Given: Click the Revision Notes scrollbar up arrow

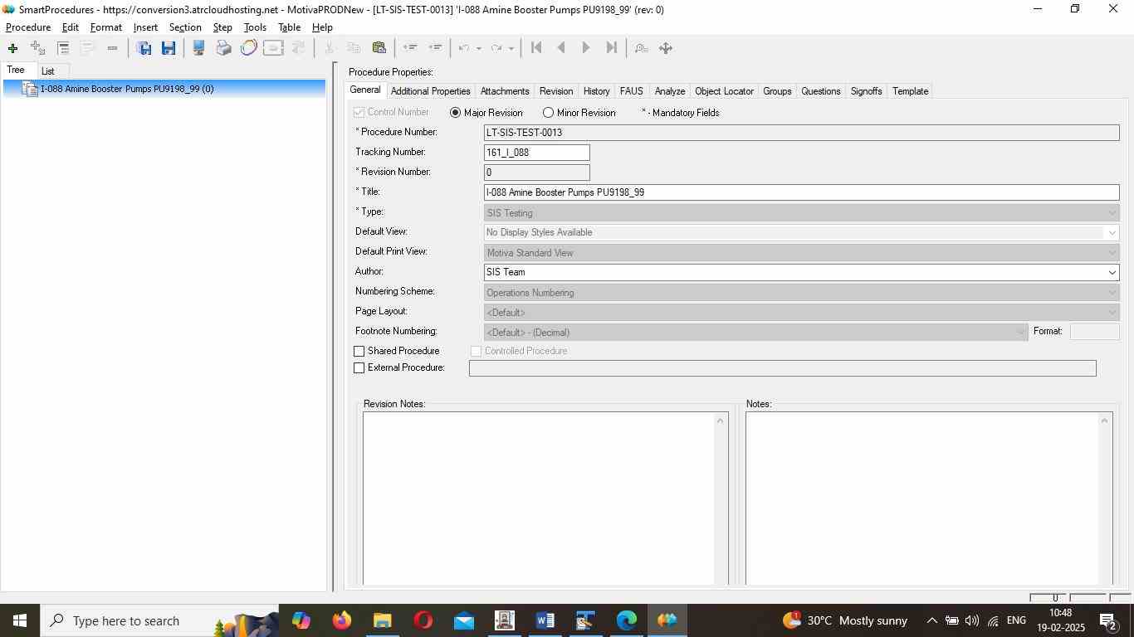Looking at the screenshot, I should [721, 421].
